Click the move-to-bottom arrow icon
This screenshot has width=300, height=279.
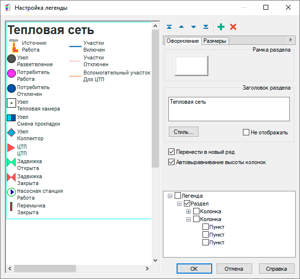click(x=206, y=27)
